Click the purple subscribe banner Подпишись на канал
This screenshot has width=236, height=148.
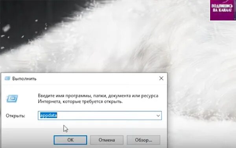(x=223, y=10)
